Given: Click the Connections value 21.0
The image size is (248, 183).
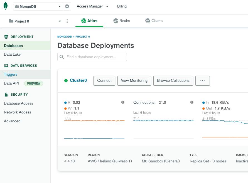Looking at the screenshot, I should [x=162, y=103].
